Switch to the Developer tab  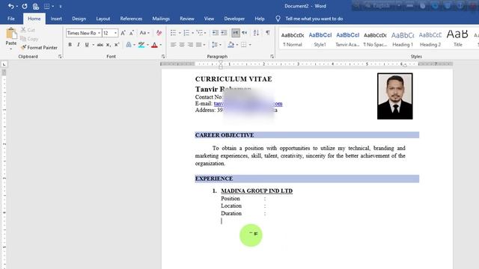(x=234, y=19)
